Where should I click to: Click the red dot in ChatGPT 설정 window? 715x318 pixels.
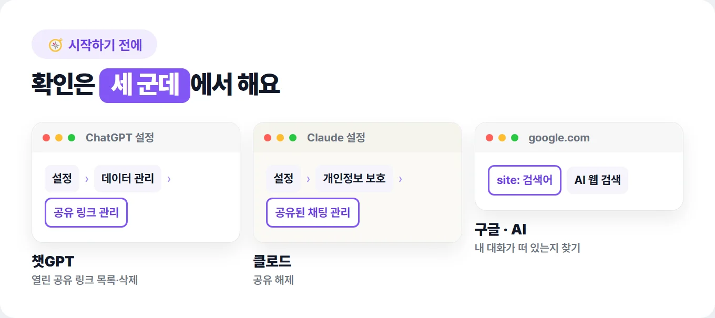[x=46, y=138]
